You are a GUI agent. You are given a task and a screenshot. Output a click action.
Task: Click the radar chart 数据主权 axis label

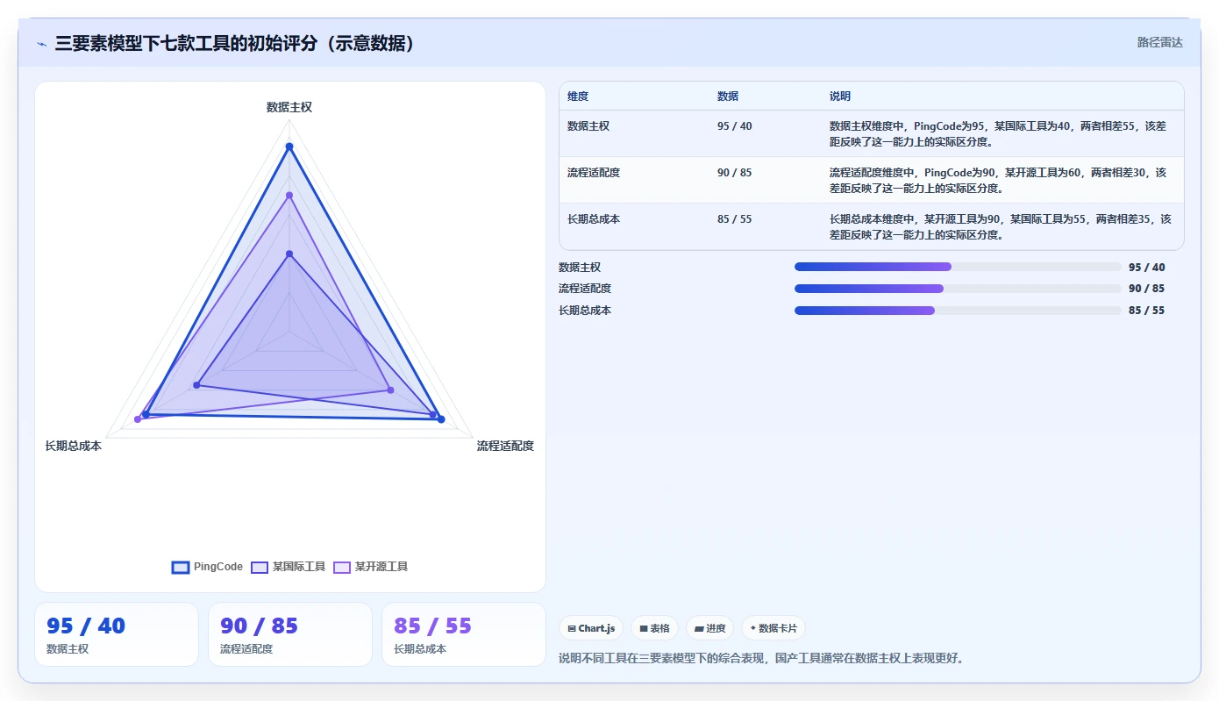point(289,107)
